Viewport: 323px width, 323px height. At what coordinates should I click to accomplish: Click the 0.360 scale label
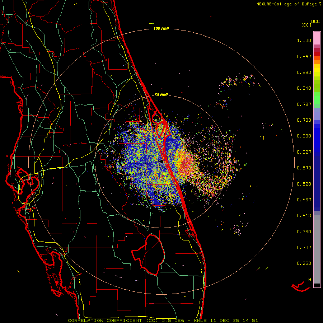(304, 232)
